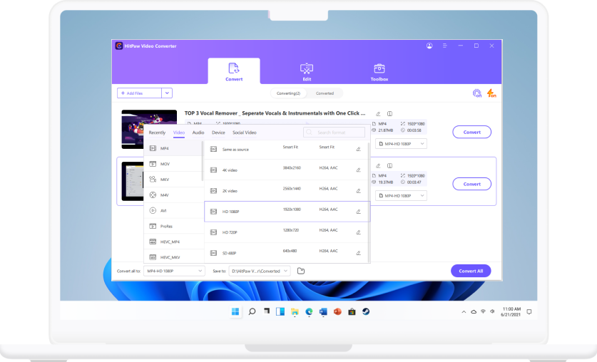This screenshot has width=597, height=362.
Task: Select the Device format tab
Action: pos(218,133)
